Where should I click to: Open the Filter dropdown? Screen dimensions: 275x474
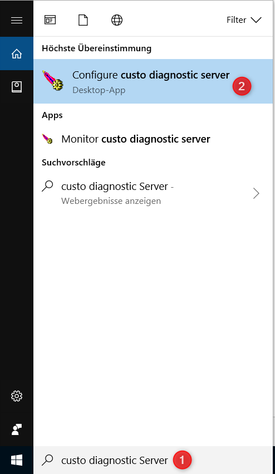coord(244,20)
